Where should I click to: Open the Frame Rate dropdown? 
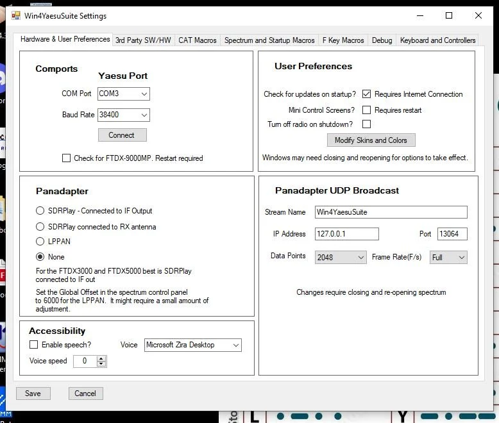pyautogui.click(x=448, y=257)
